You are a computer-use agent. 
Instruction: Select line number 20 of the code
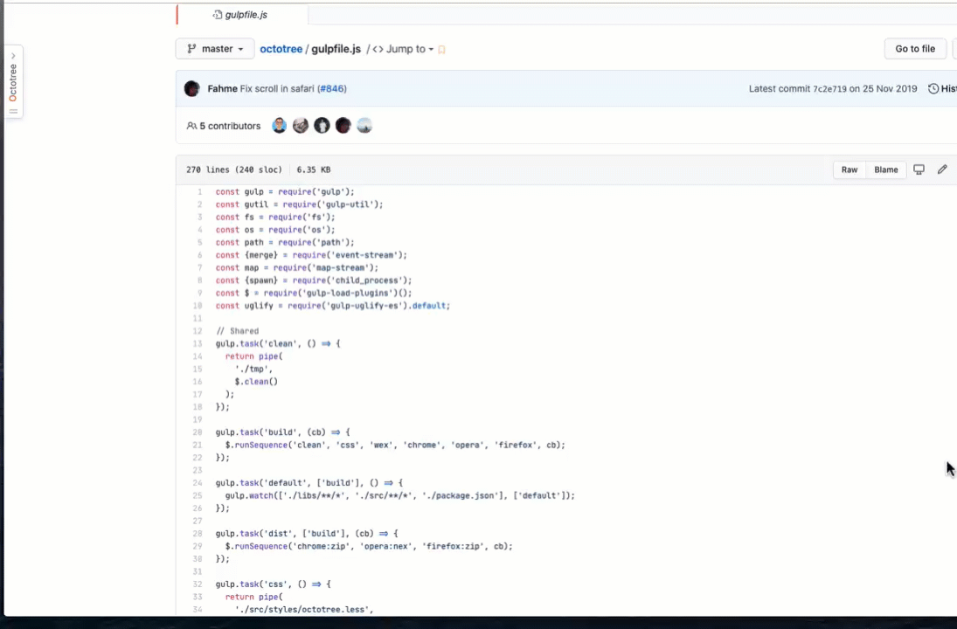coord(198,432)
